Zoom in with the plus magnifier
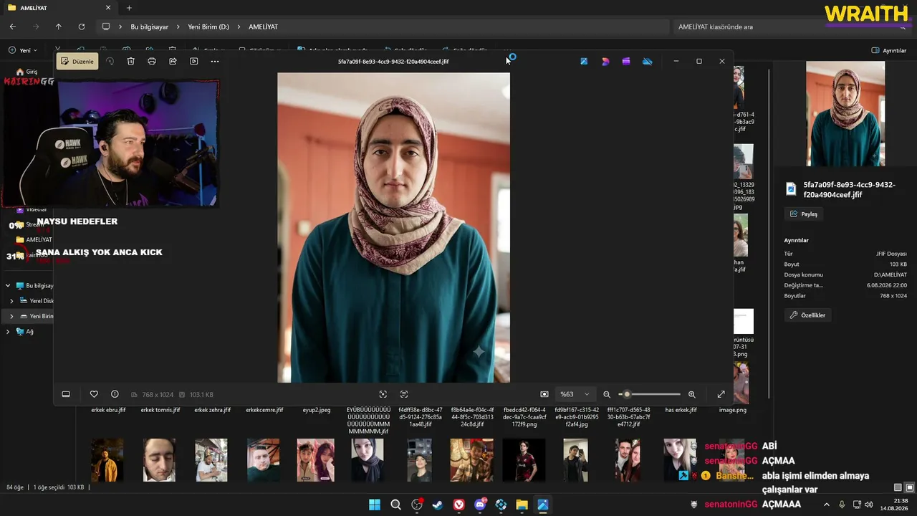 click(x=692, y=394)
